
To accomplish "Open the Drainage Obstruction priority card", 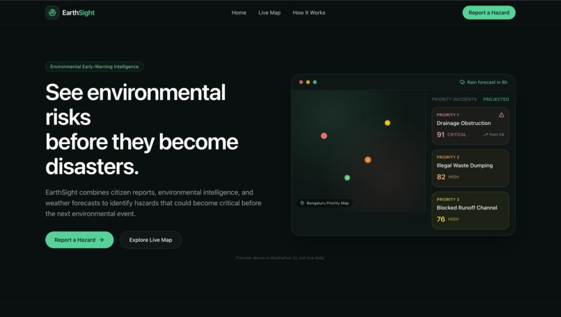I will [x=470, y=126].
